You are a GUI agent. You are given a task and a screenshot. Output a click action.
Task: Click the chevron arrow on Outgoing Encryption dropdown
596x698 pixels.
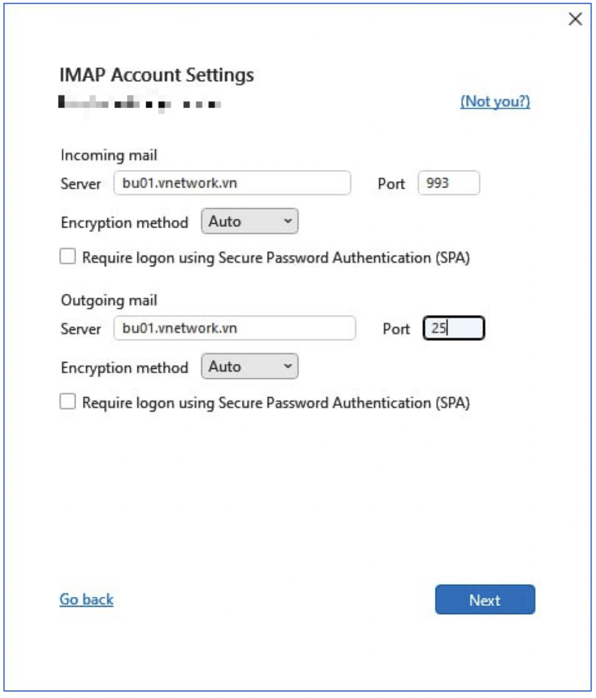point(288,367)
